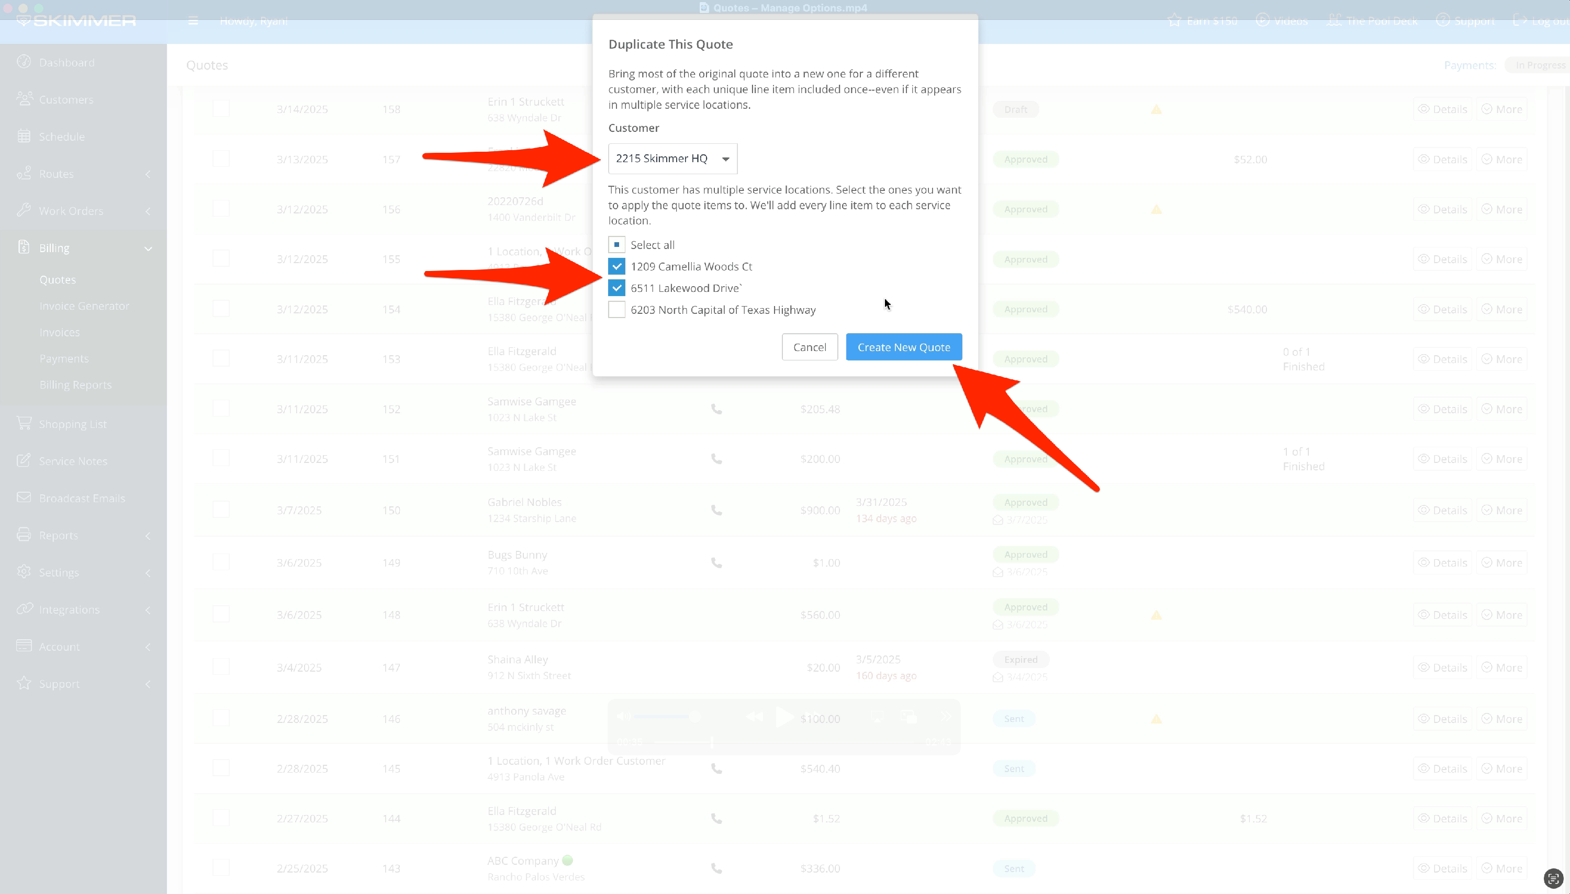The width and height of the screenshot is (1570, 894).
Task: Select the checkbox for quote 158
Action: tap(221, 109)
